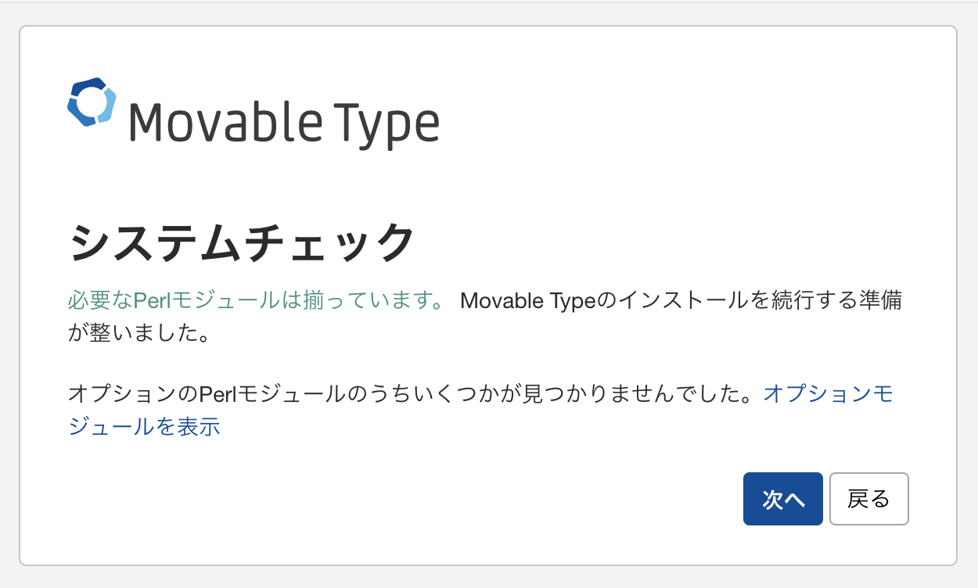Click the light blue segment of the logo

(x=108, y=106)
